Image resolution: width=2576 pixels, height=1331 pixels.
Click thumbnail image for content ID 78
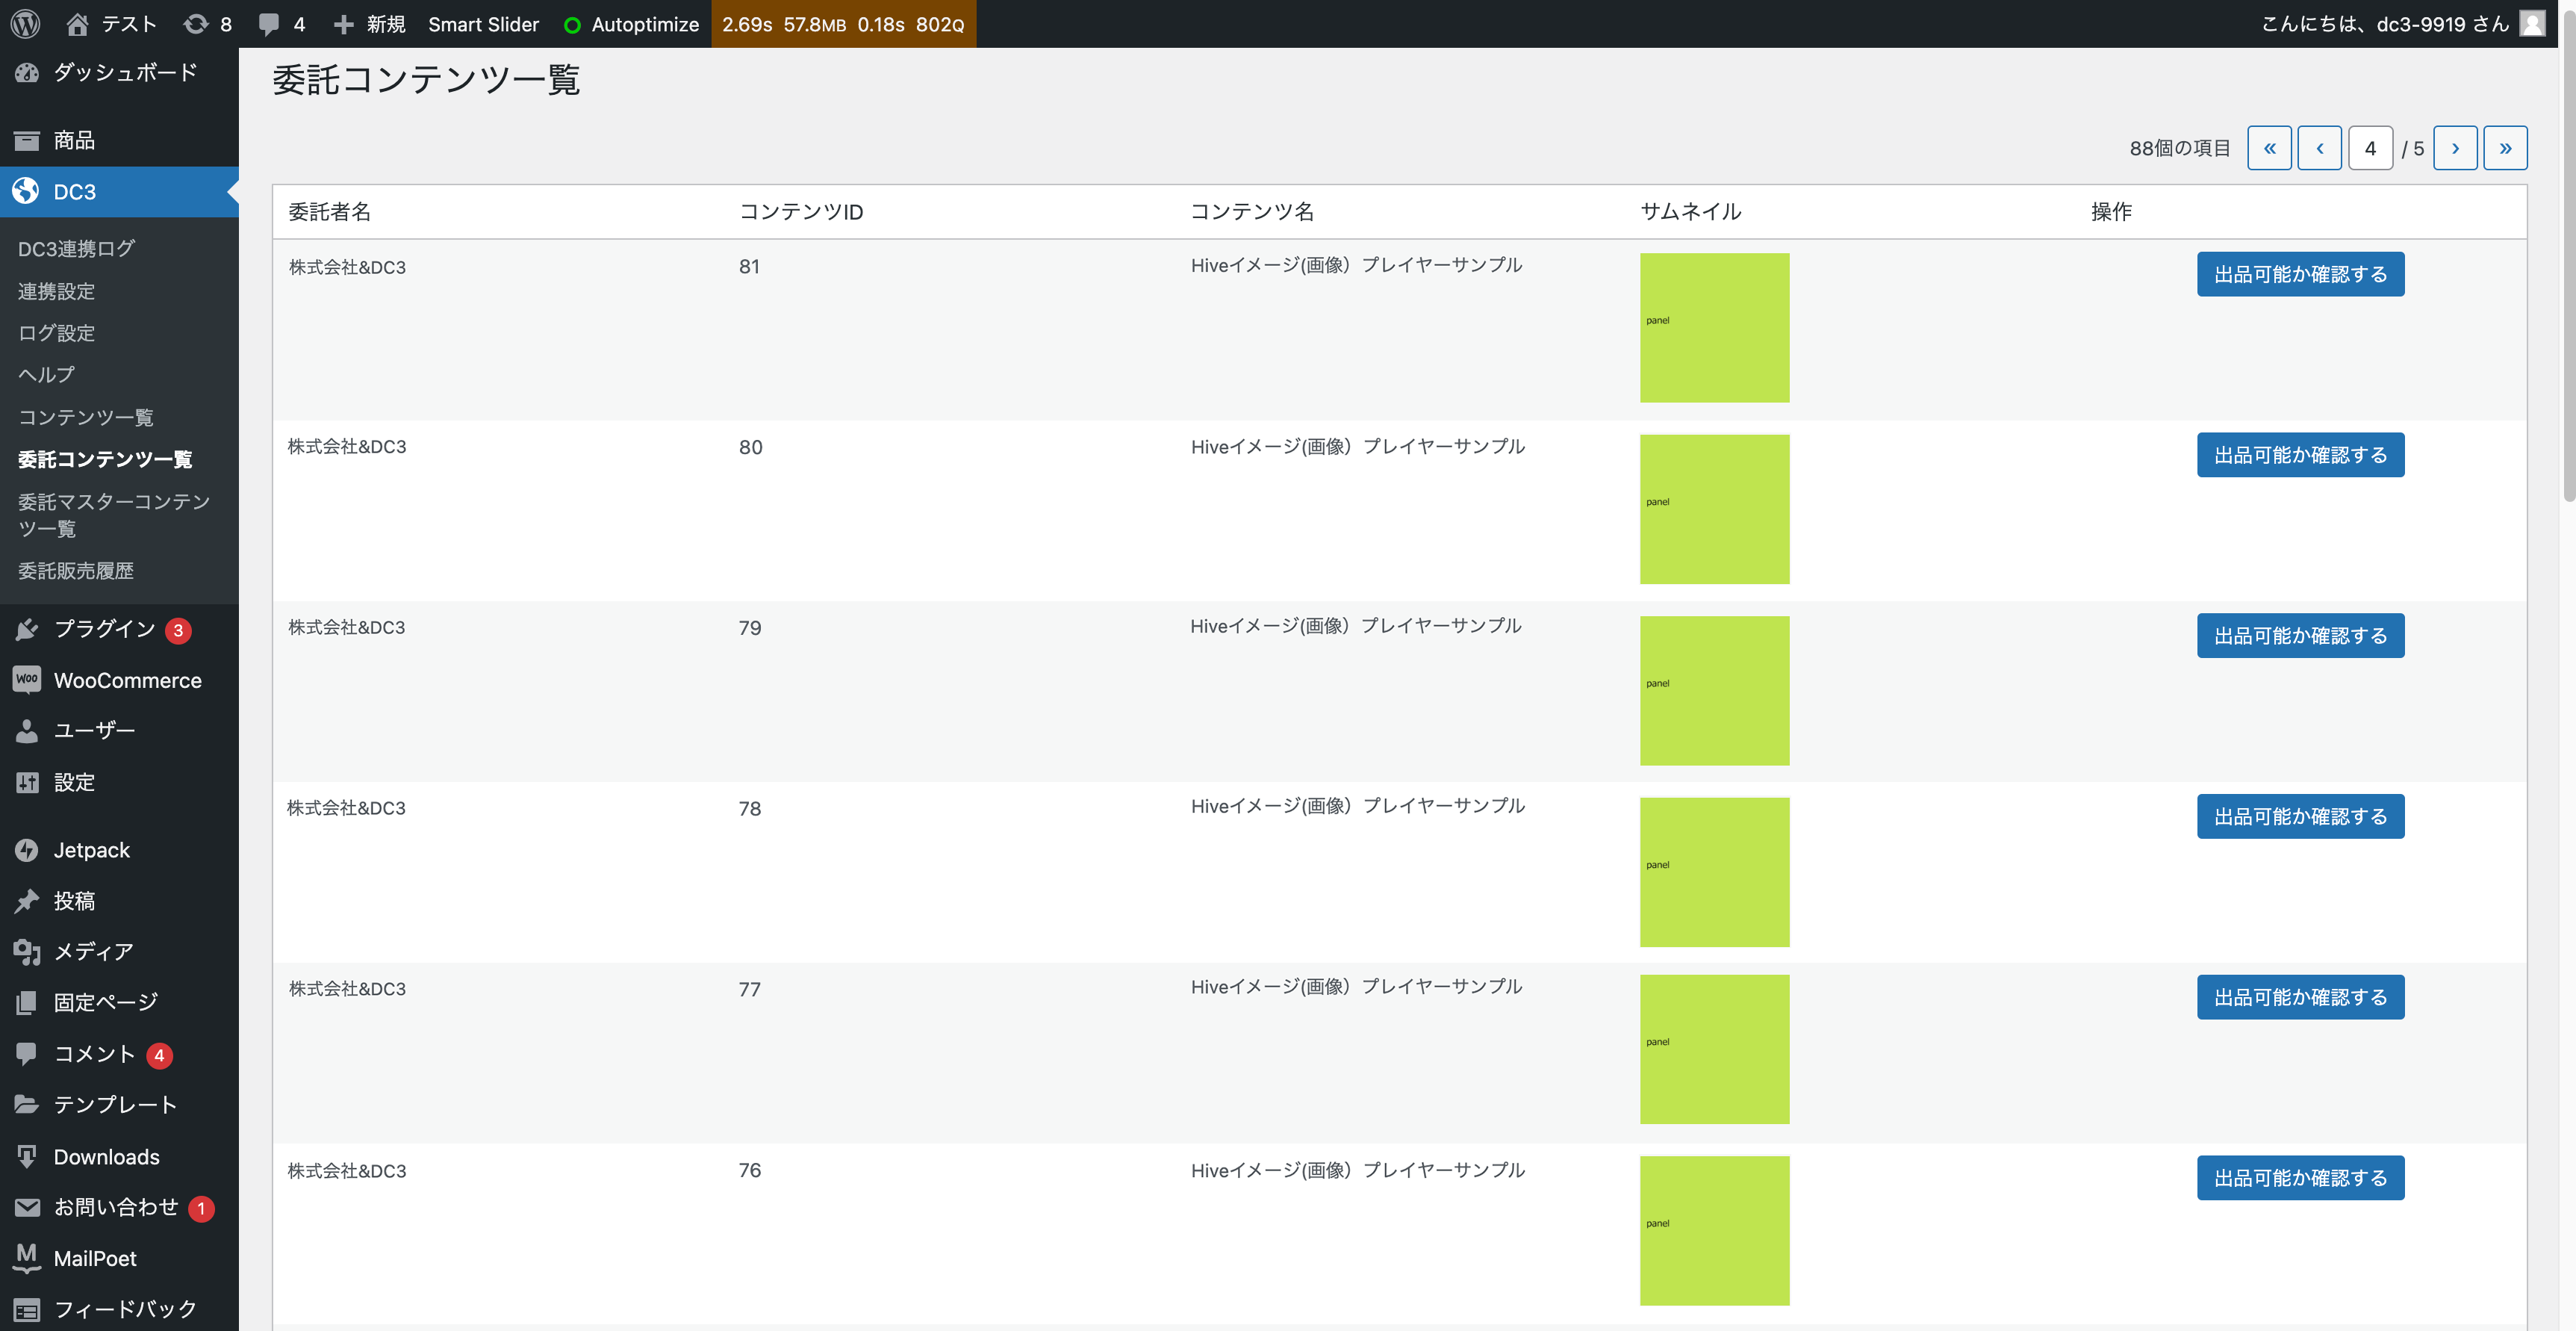pyautogui.click(x=1714, y=867)
